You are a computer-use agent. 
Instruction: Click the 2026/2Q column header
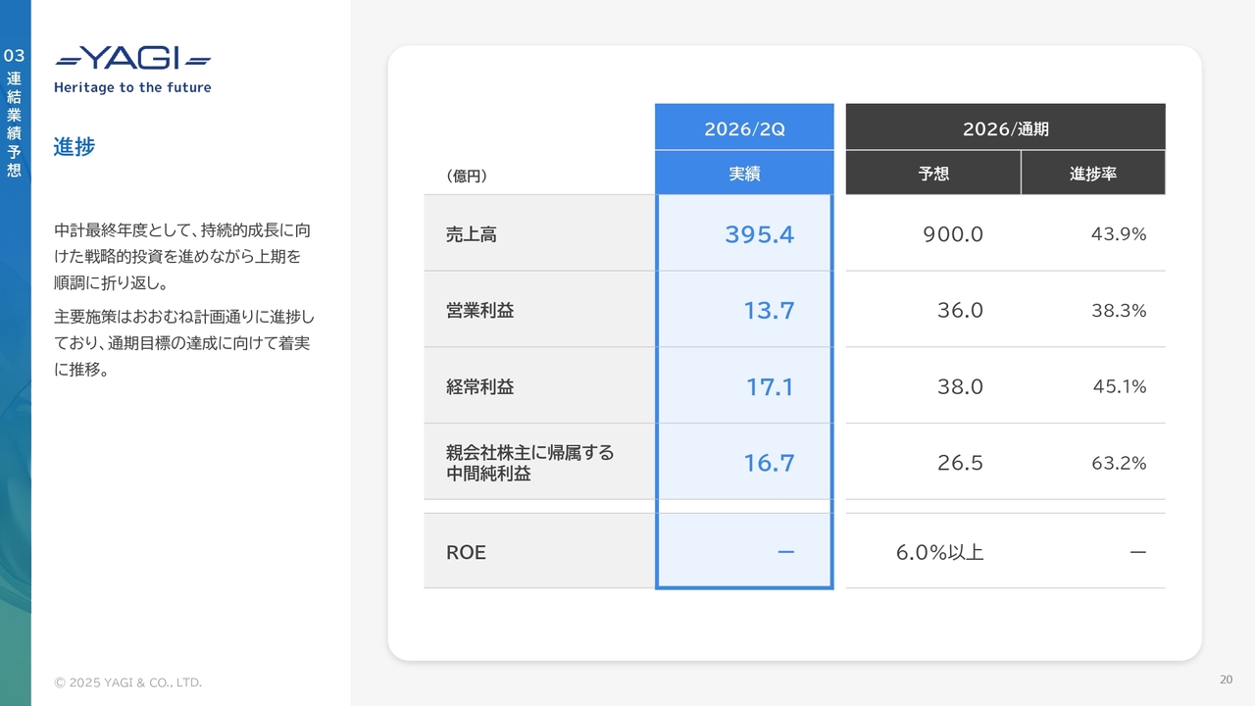[x=744, y=128]
